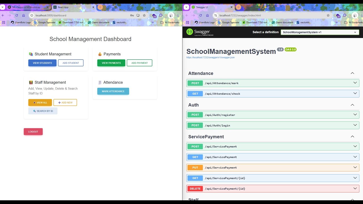Screen dimensions: 363x204
Task: Click the View All staff button
Action: point(40,103)
